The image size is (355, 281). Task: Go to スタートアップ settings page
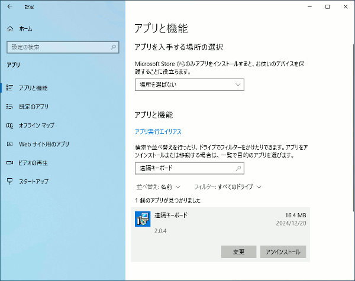(34, 182)
